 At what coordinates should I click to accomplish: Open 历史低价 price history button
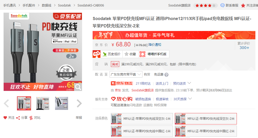(x=111, y=54)
